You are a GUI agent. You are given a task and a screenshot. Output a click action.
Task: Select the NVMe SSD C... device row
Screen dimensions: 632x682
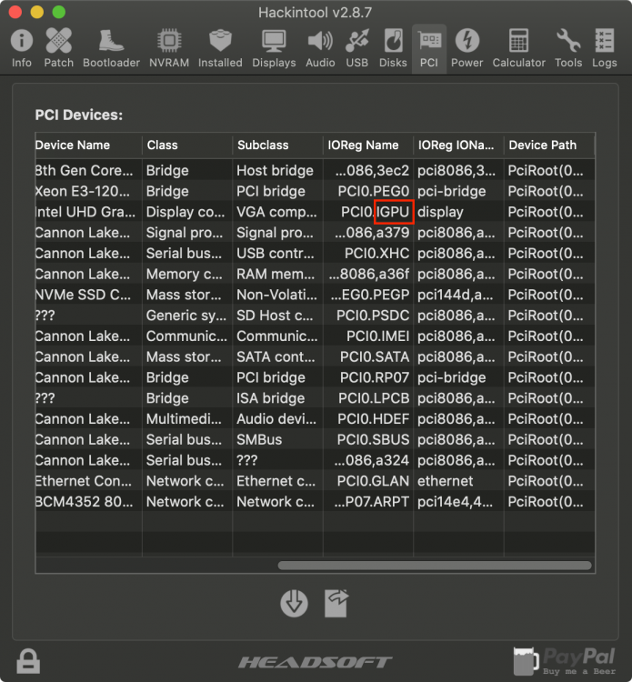[315, 295]
